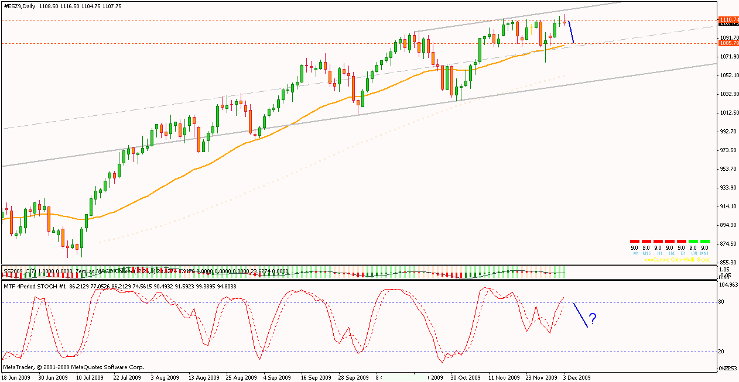Select the blue trend line in stochastic panel
The width and height of the screenshot is (739, 382).
580,315
